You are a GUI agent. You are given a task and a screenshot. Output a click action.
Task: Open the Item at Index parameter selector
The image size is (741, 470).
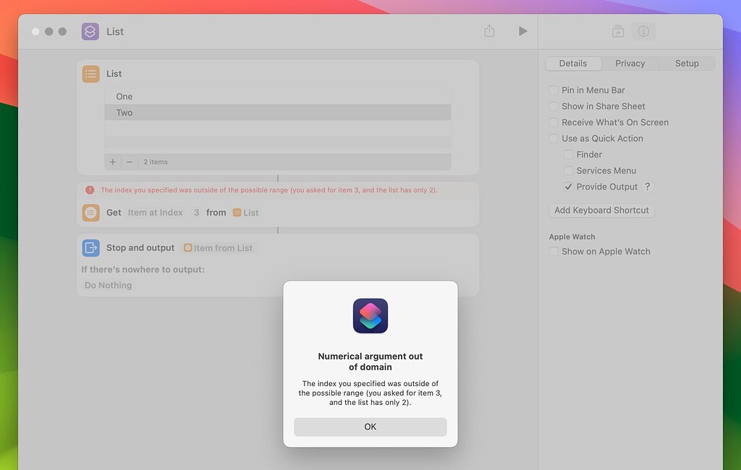click(x=157, y=212)
